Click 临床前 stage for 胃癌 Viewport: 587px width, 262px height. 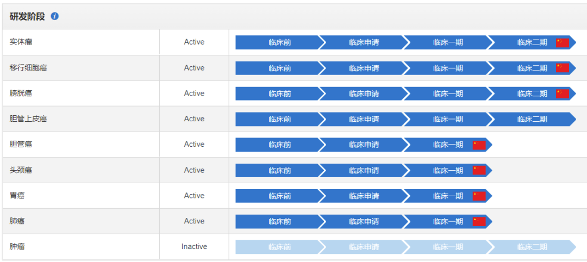coord(280,196)
